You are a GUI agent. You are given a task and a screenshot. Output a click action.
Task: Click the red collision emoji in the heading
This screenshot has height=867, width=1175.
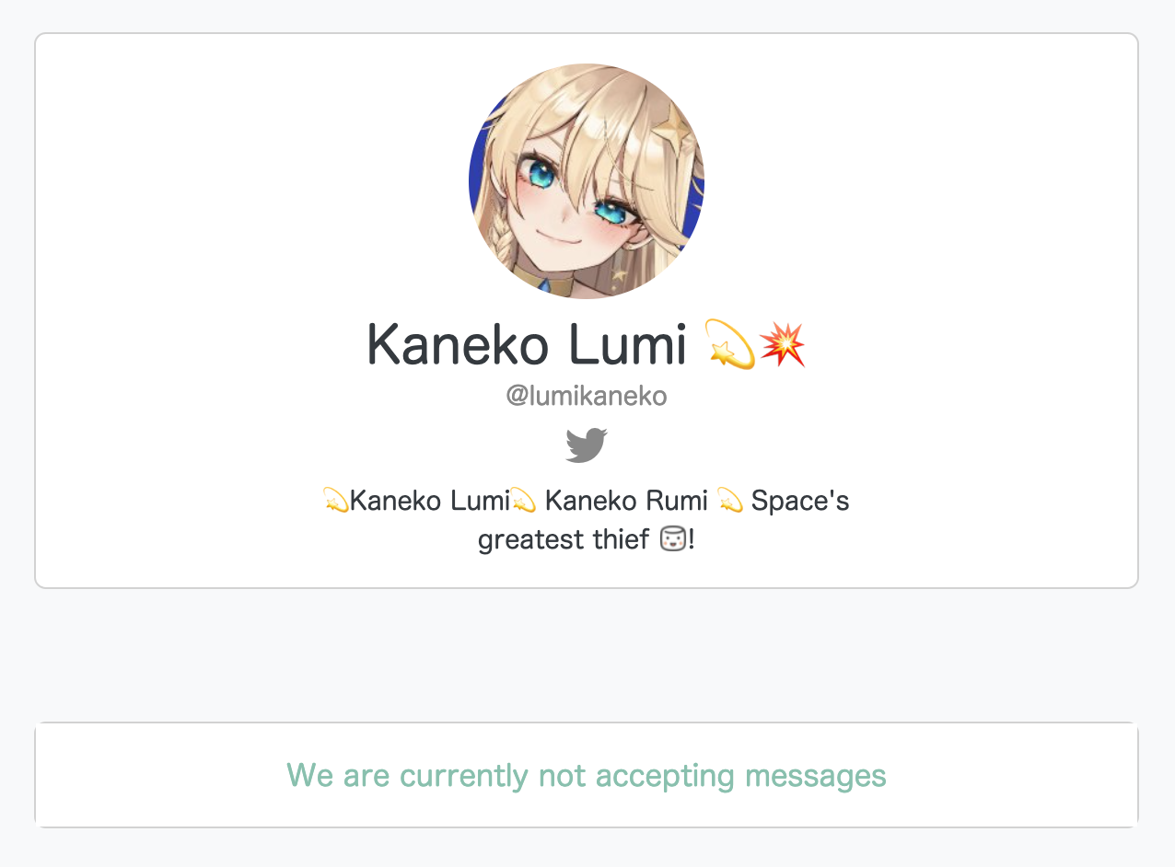[x=781, y=344]
